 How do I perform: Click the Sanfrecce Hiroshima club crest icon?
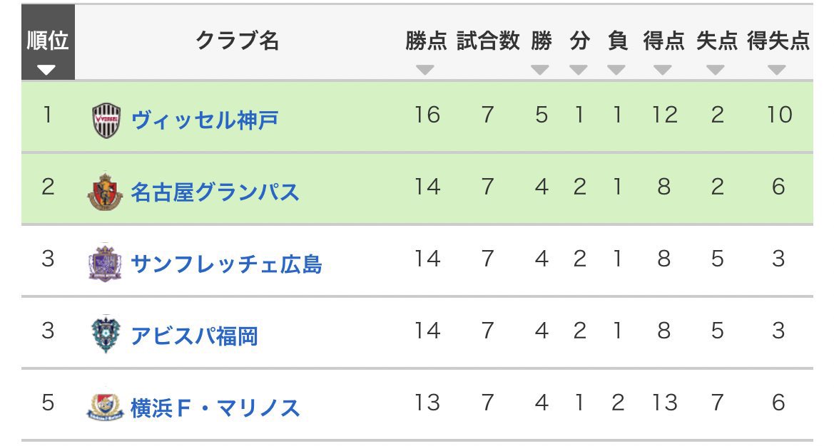105,264
